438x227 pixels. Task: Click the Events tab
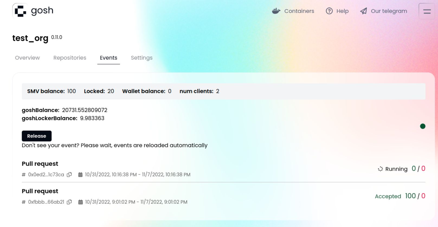tap(108, 58)
